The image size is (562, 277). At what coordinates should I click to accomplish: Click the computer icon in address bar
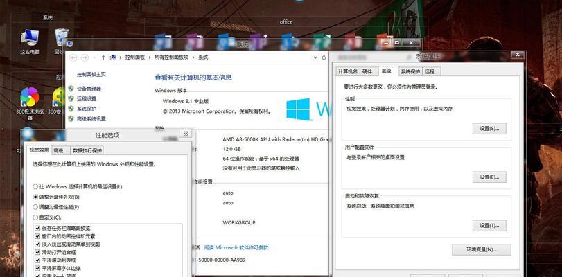click(113, 57)
